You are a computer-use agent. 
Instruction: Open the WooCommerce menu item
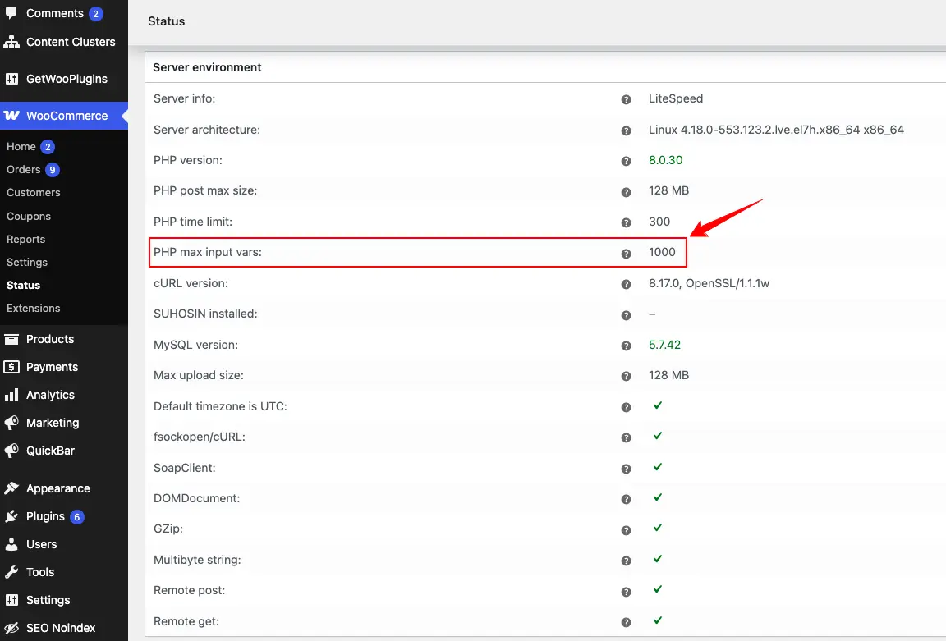point(64,115)
